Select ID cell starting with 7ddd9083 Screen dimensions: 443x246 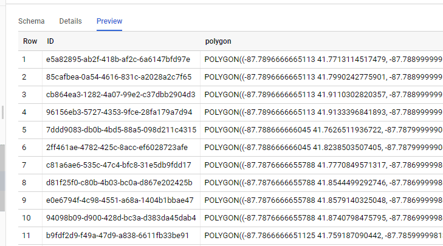pos(121,130)
